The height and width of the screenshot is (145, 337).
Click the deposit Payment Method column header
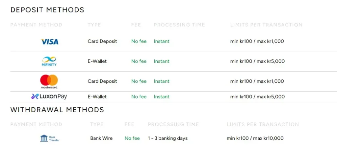coord(36,25)
